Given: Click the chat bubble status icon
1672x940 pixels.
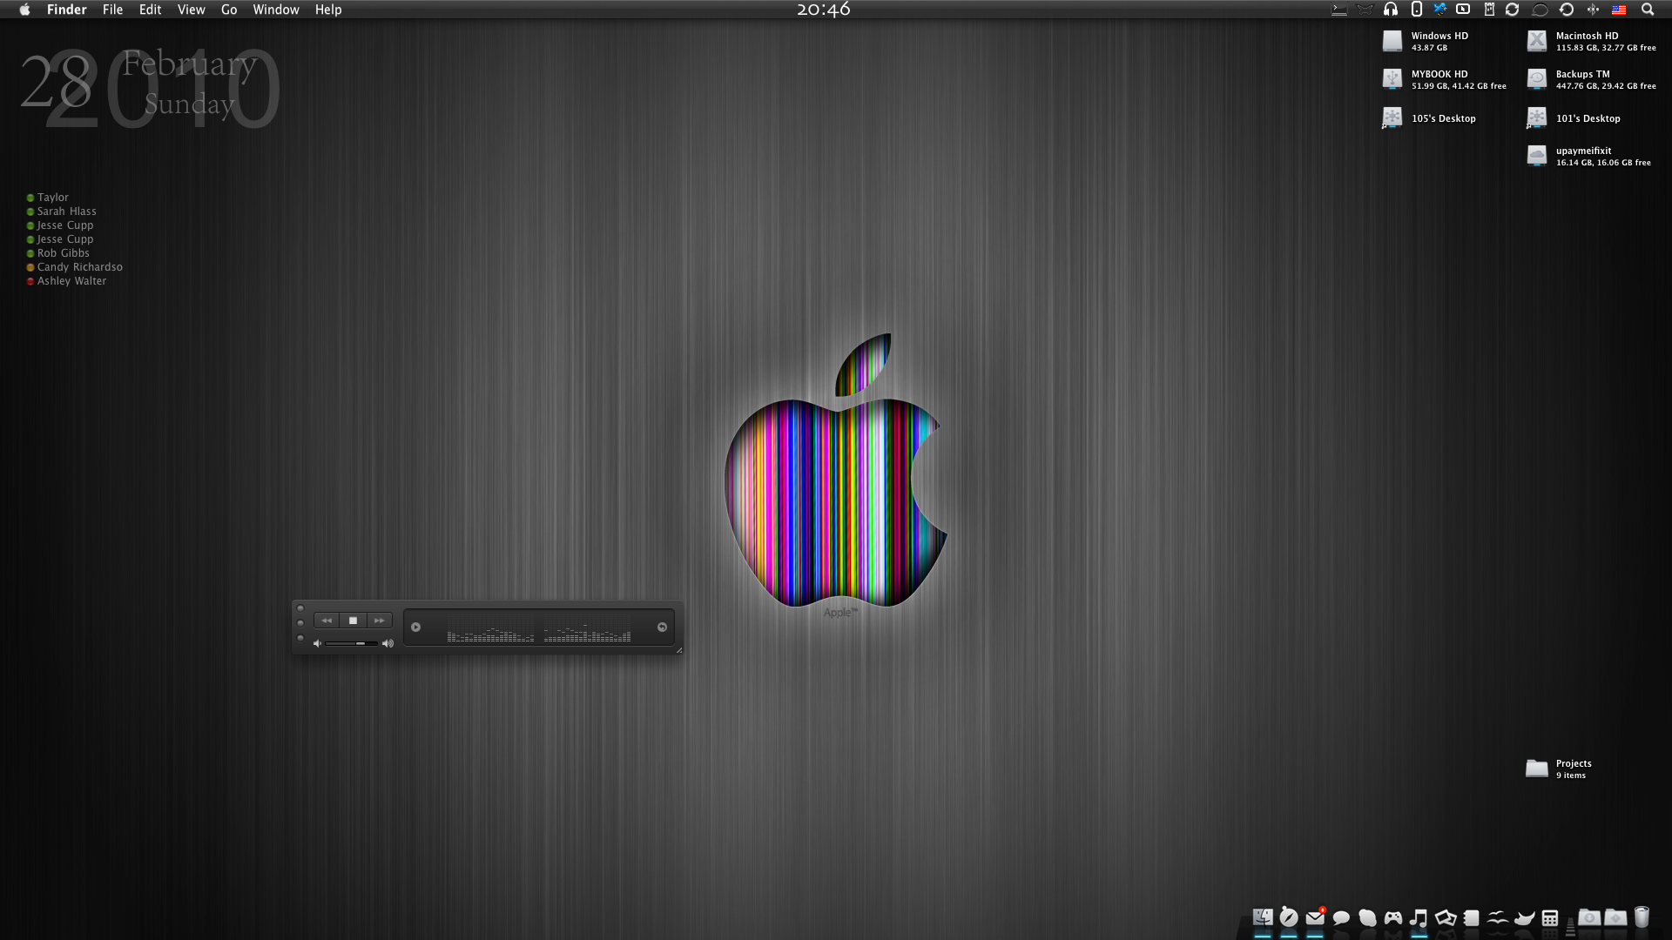Looking at the screenshot, I should pos(1540,10).
